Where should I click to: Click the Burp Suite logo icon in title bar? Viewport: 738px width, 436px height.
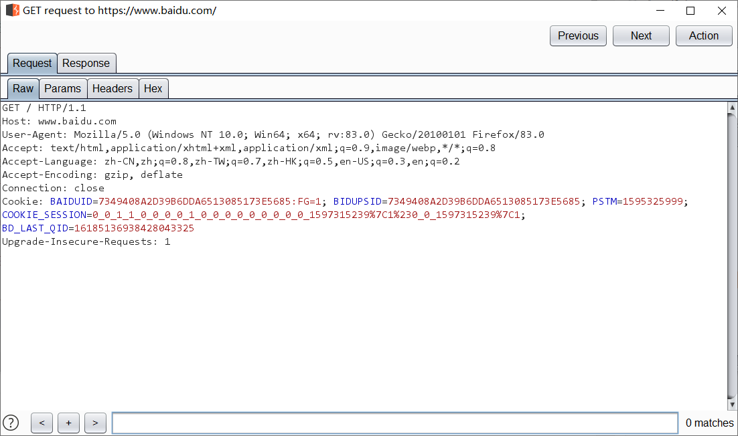[x=13, y=10]
